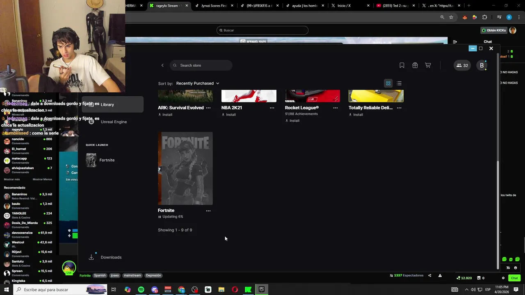The image size is (525, 295).
Task: Open Bananirou in the Recomendado list
Action: 28,196
